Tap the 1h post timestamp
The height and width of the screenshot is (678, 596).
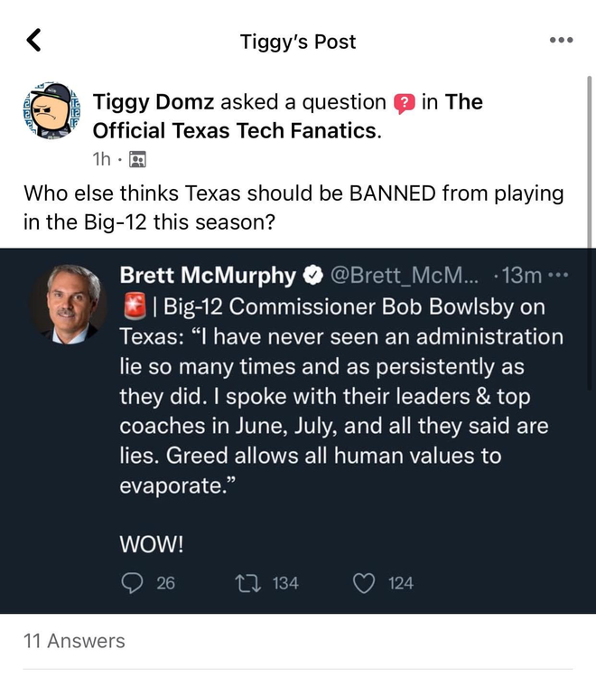coord(101,159)
